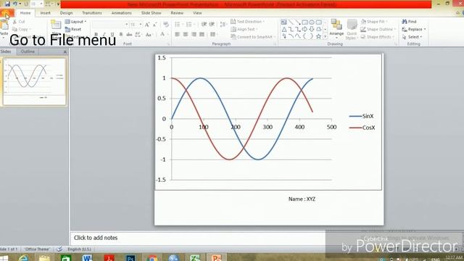Viewport: 464px width, 261px height.
Task: Toggle Align Text Left
Action: click(177, 35)
